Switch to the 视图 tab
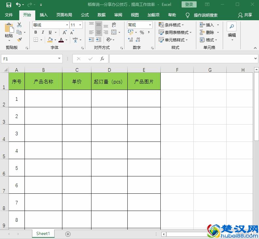The width and height of the screenshot is (259, 239). (x=135, y=15)
